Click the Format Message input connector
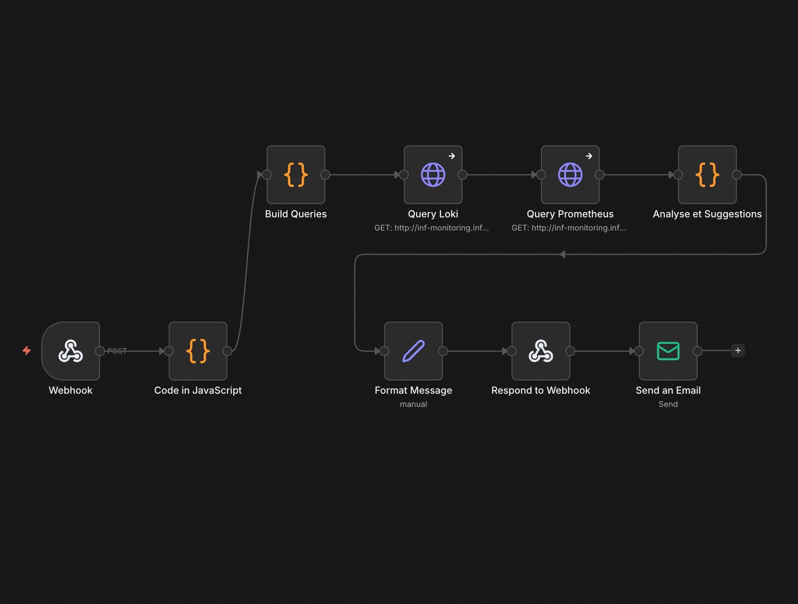This screenshot has width=798, height=604. click(384, 351)
